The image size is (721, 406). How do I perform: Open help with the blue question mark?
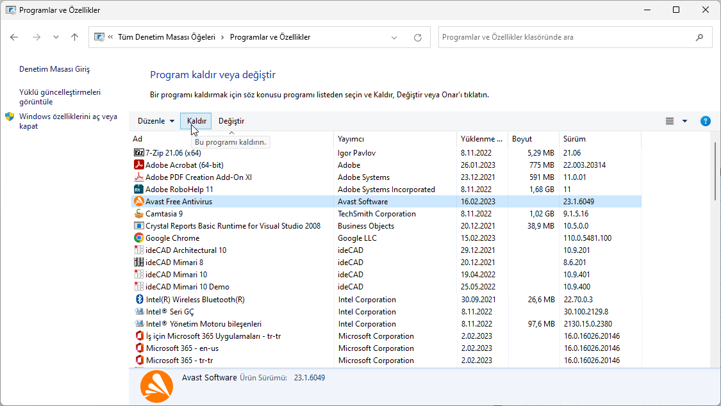click(x=706, y=121)
